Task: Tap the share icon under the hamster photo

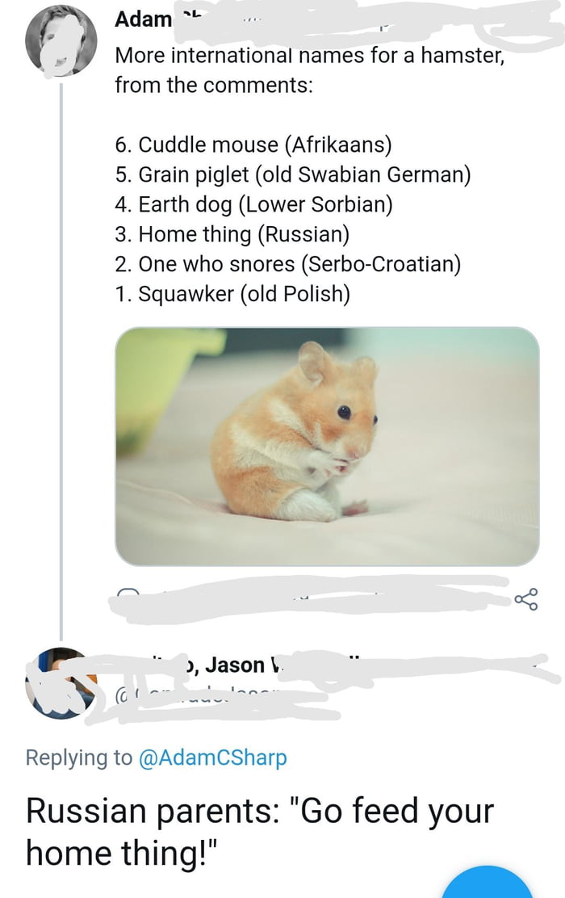Action: point(525,598)
